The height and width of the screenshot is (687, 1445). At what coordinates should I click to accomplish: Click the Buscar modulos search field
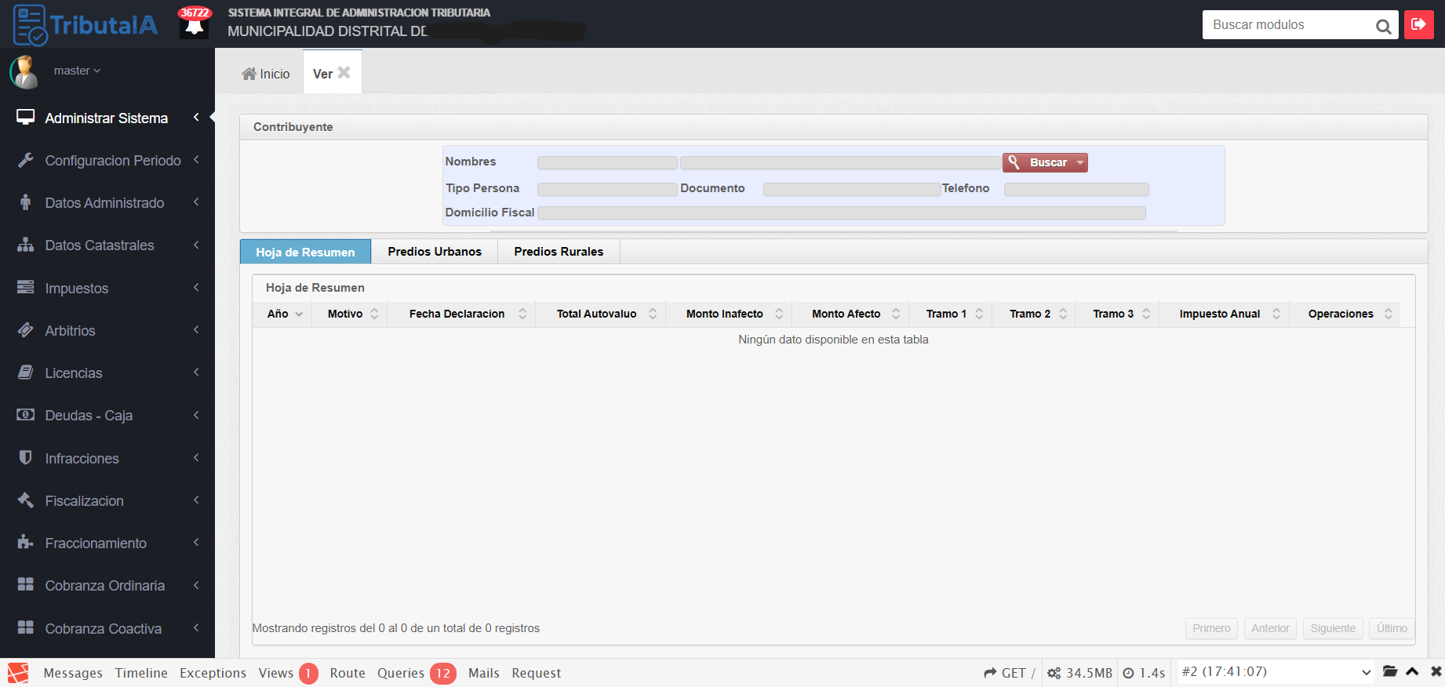pyautogui.click(x=1287, y=25)
